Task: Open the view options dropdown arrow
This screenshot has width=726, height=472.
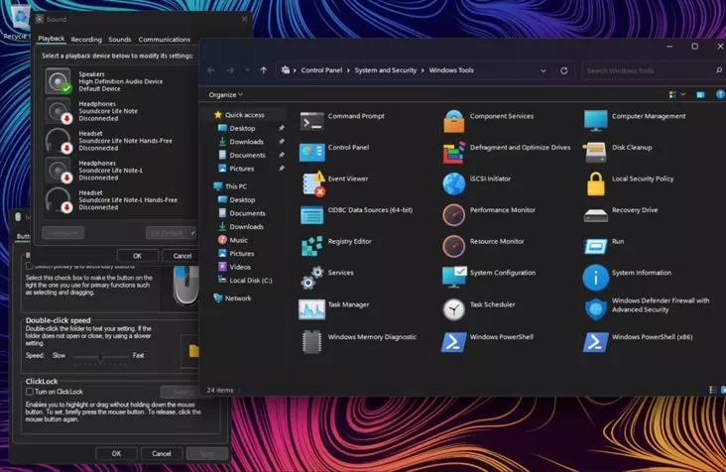Action: point(683,95)
